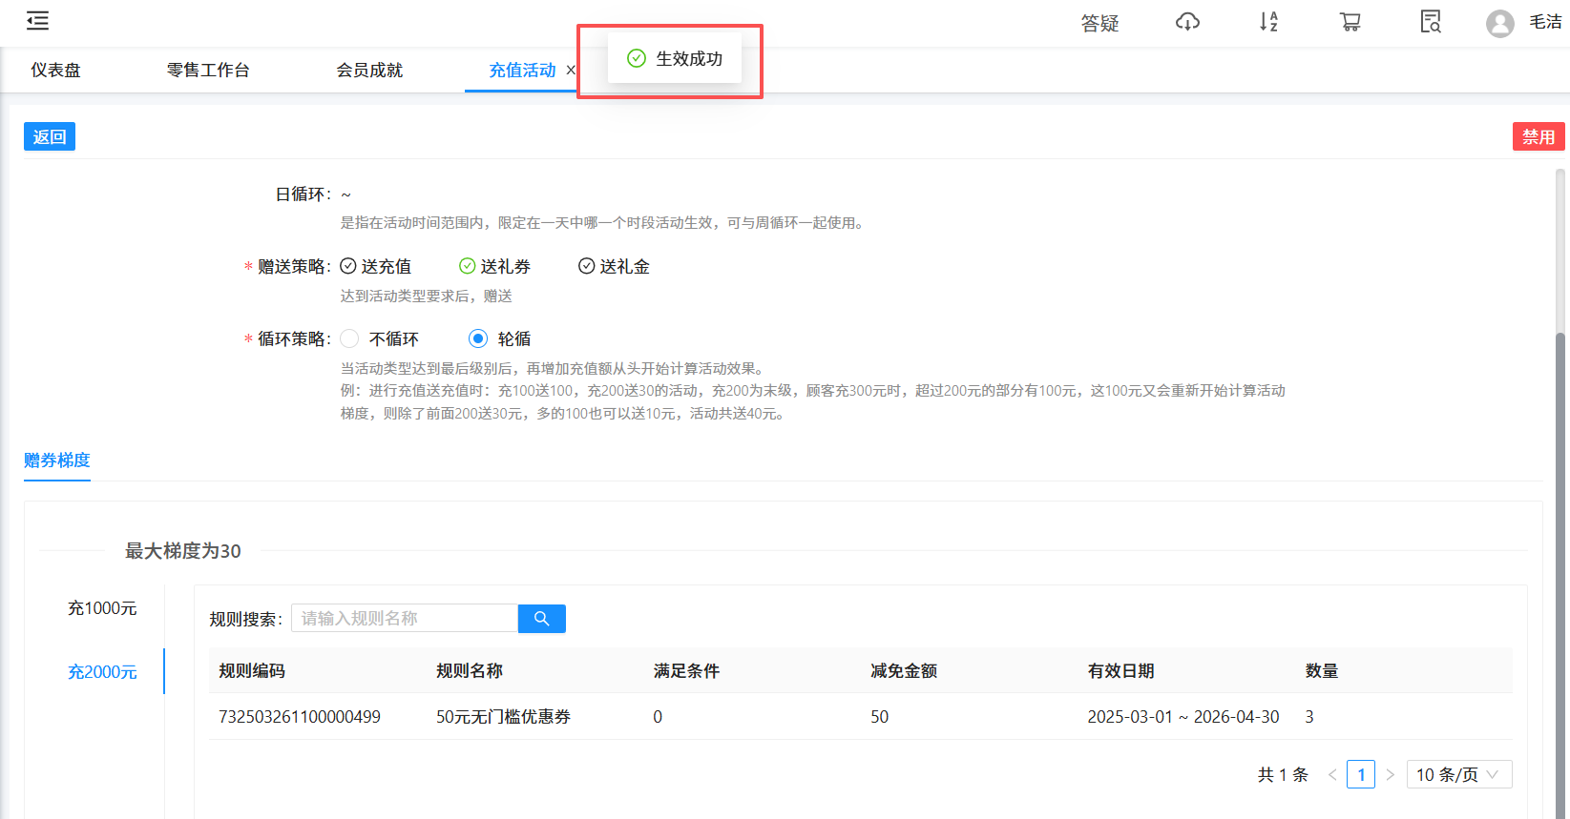The width and height of the screenshot is (1570, 819).
Task: Click the 数量 column header
Action: (1322, 671)
